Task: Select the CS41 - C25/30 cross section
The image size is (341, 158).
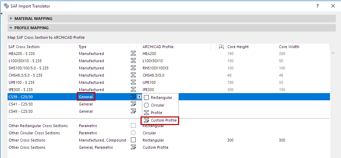Action: point(21,104)
